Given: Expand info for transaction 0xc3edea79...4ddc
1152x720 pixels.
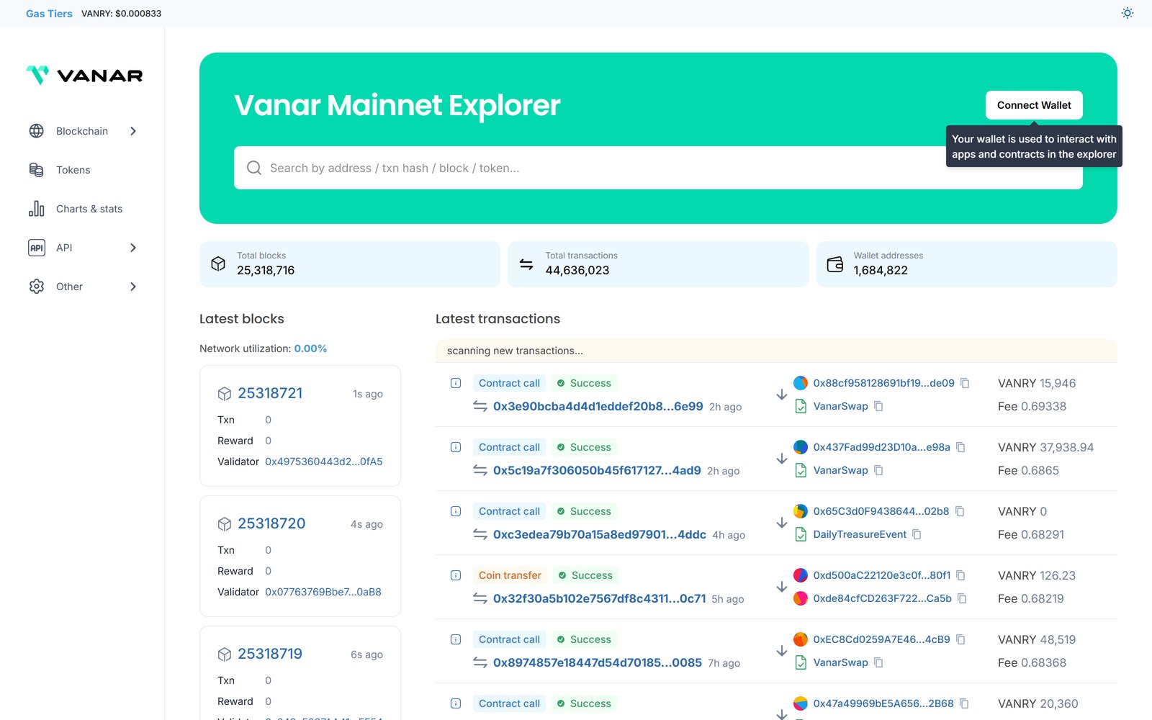Looking at the screenshot, I should 456,511.
